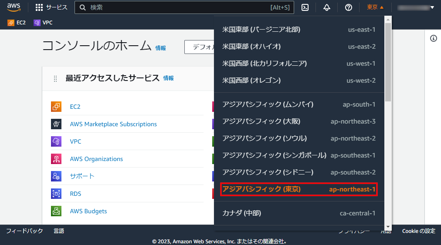Image resolution: width=441 pixels, height=245 pixels.
Task: Open the services grid menu
Action: click(39, 7)
